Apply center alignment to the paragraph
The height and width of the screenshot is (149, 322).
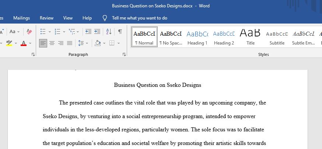coord(52,43)
